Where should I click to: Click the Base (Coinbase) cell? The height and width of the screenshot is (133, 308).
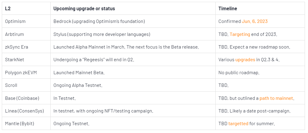[26, 98]
